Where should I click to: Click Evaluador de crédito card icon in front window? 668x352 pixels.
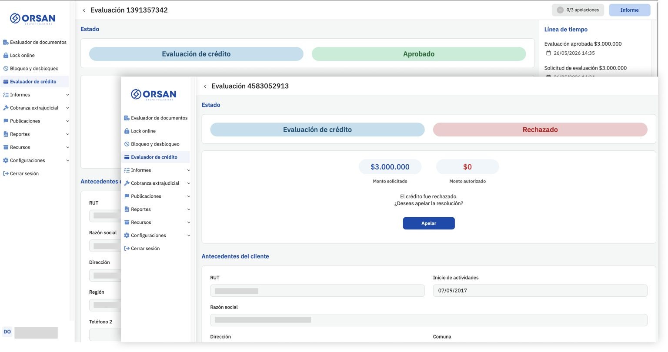(127, 157)
